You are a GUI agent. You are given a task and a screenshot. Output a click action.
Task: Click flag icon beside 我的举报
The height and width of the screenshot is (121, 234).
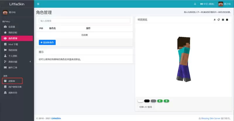coord(5,50)
